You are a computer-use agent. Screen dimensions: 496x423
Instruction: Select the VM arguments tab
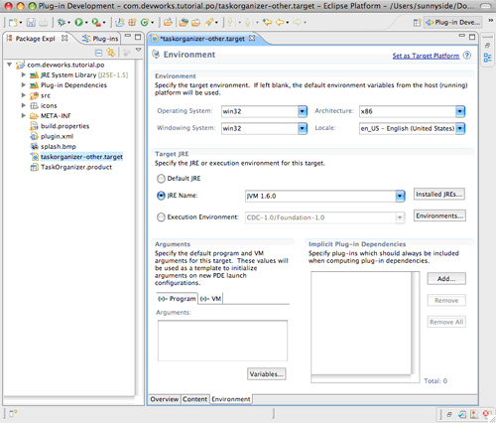(211, 299)
